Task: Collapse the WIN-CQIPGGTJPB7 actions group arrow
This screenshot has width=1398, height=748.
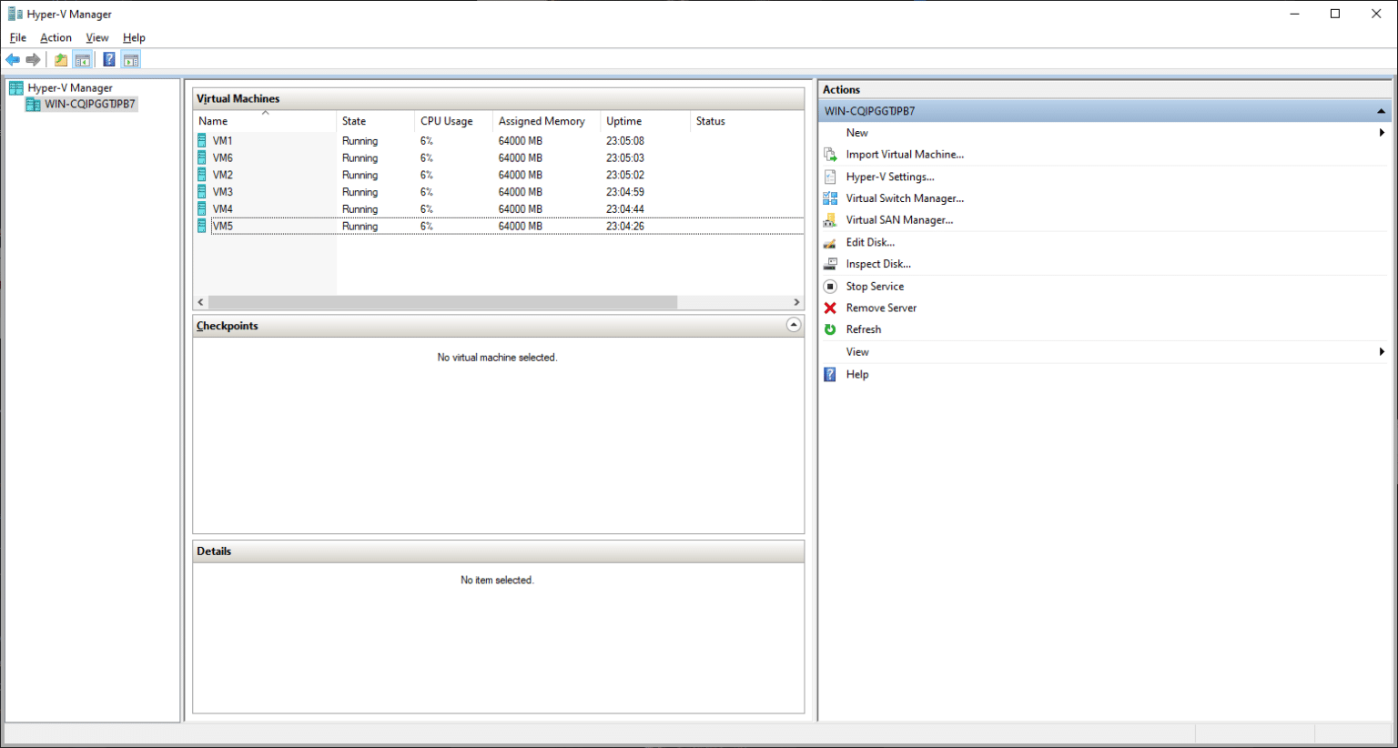Action: click(1381, 111)
